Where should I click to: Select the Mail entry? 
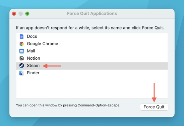coord(92,51)
